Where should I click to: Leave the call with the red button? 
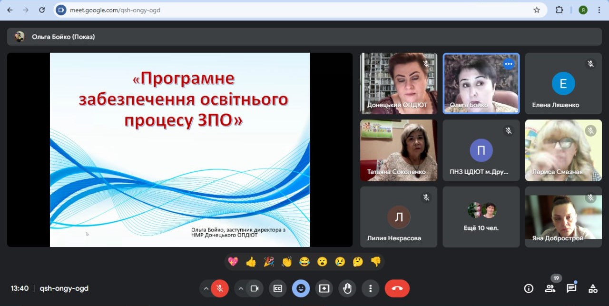397,288
